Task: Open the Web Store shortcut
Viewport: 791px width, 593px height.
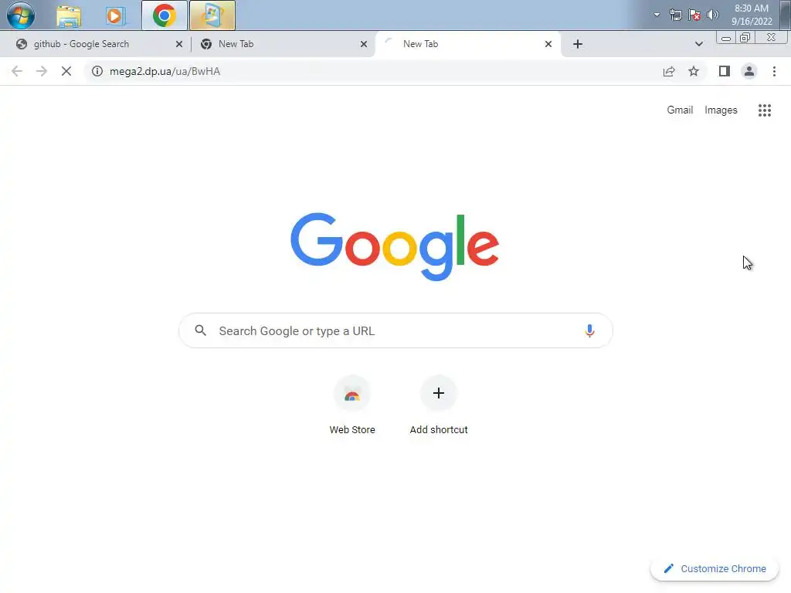Action: 352,405
